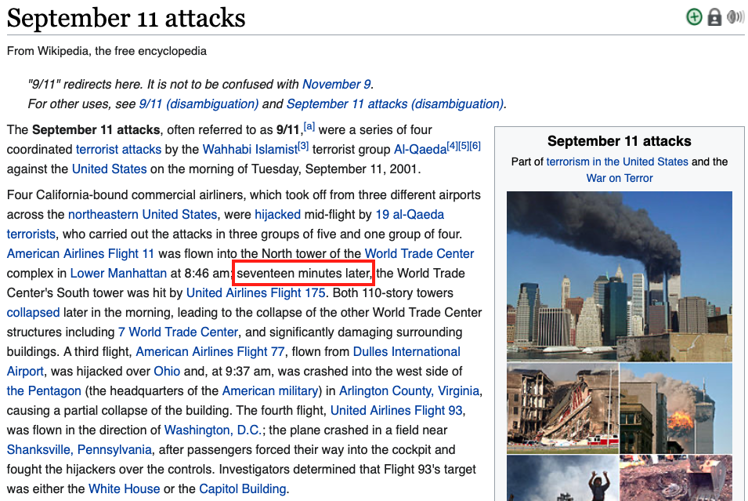Screen dimensions: 748x501
Task: Click the text 'From Wikipedia, the free encyclopedia'
Action: [x=107, y=51]
